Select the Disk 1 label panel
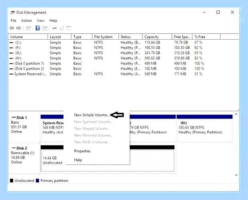Image resolution: width=248 pixels, height=200 pixels. pyautogui.click(x=24, y=127)
